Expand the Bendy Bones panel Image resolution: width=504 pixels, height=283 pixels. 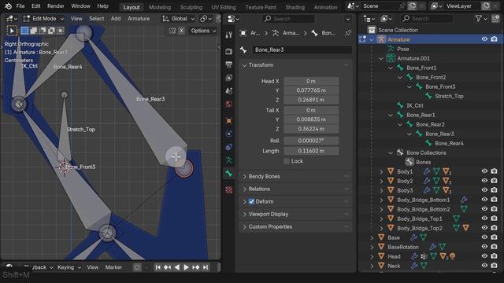(244, 176)
